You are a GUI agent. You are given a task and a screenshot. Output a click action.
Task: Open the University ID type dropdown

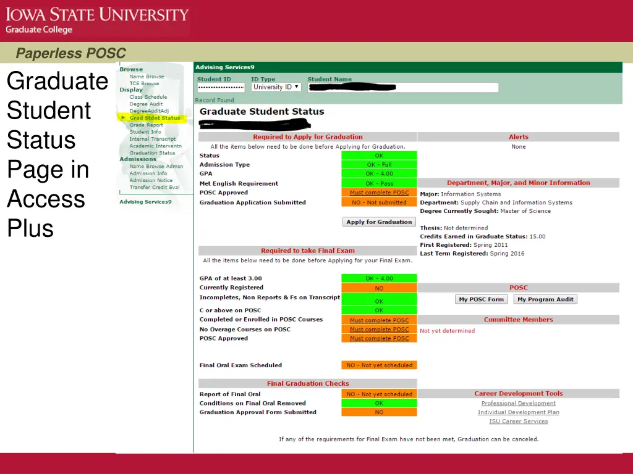(276, 87)
